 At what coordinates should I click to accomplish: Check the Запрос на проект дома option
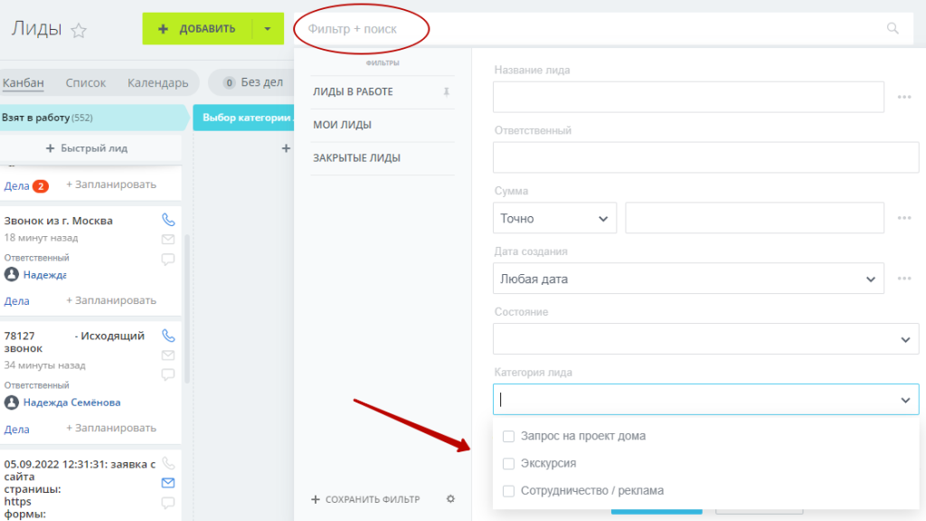pyautogui.click(x=508, y=436)
